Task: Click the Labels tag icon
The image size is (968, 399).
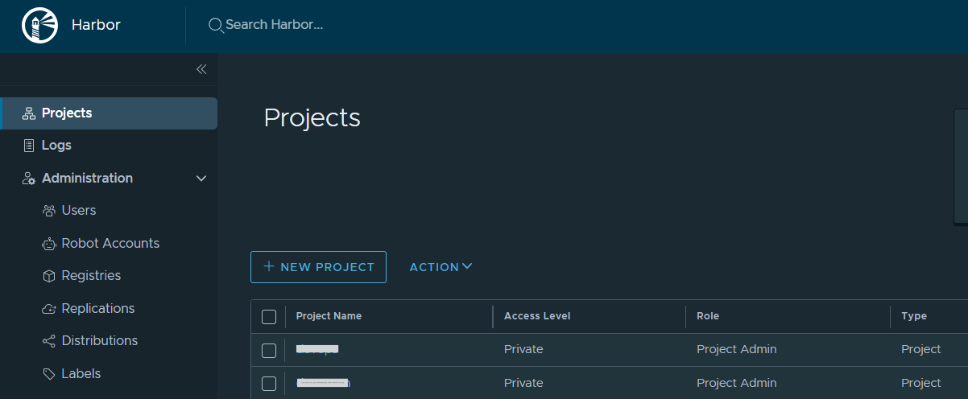Action: click(x=48, y=374)
